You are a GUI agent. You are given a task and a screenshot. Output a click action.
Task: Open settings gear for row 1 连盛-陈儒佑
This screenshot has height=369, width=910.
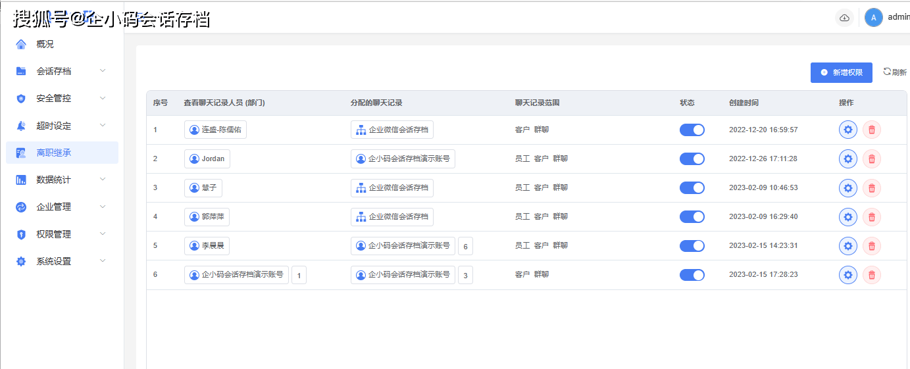(847, 130)
